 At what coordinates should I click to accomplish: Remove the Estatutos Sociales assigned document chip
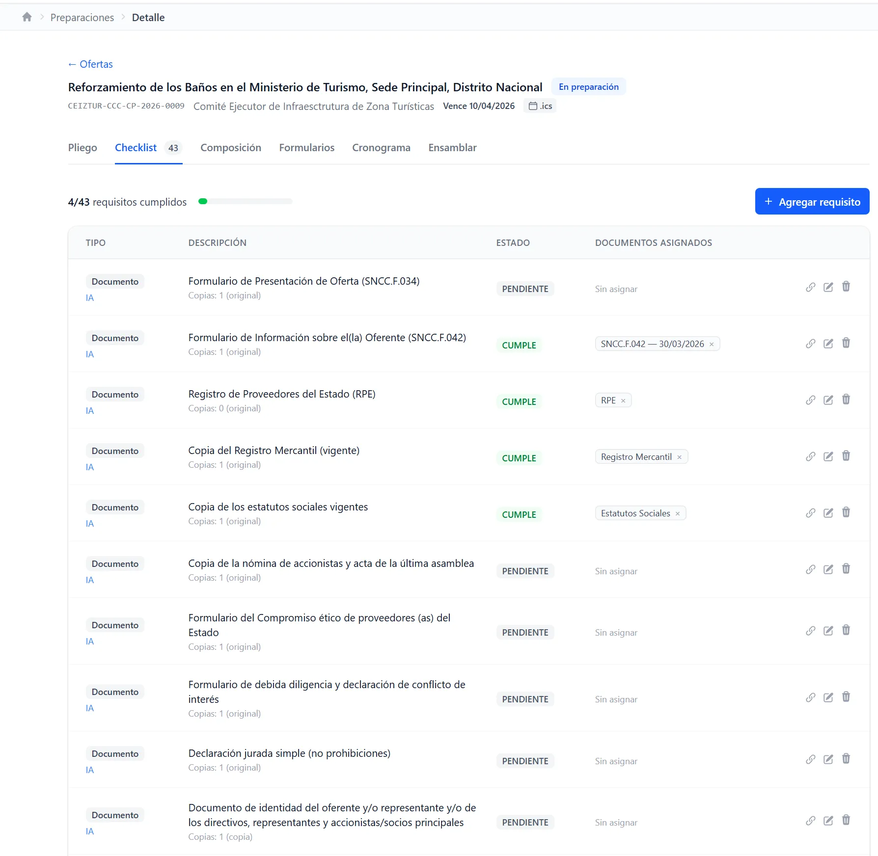678,514
